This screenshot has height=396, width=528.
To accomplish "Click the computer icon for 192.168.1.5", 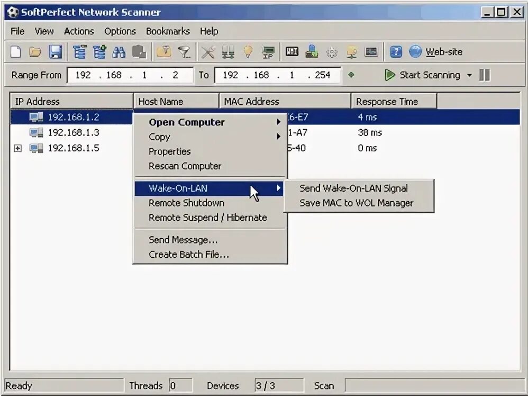I will [36, 148].
